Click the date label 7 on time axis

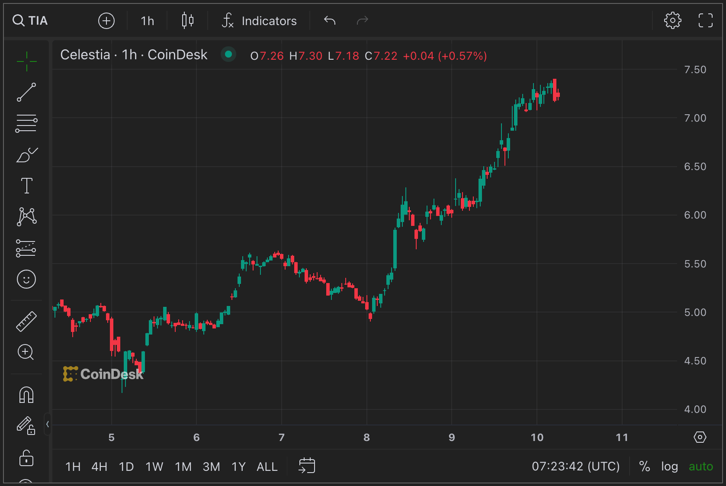click(x=282, y=438)
